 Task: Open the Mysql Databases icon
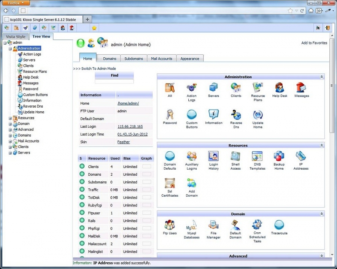tap(191, 225)
